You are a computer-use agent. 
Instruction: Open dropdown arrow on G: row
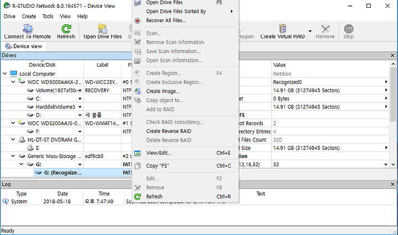80,164
